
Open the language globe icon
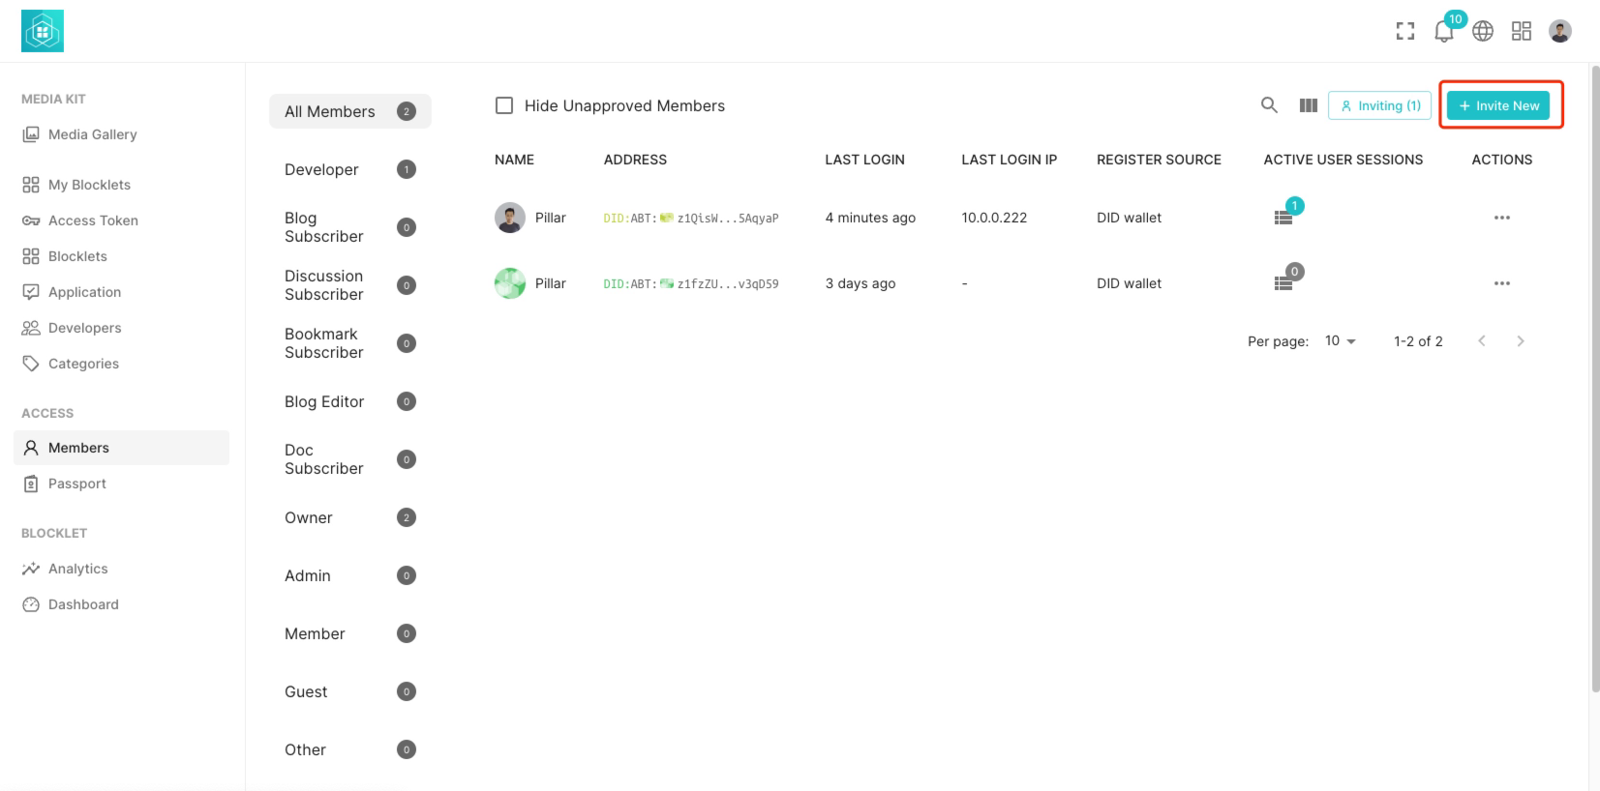(x=1482, y=31)
